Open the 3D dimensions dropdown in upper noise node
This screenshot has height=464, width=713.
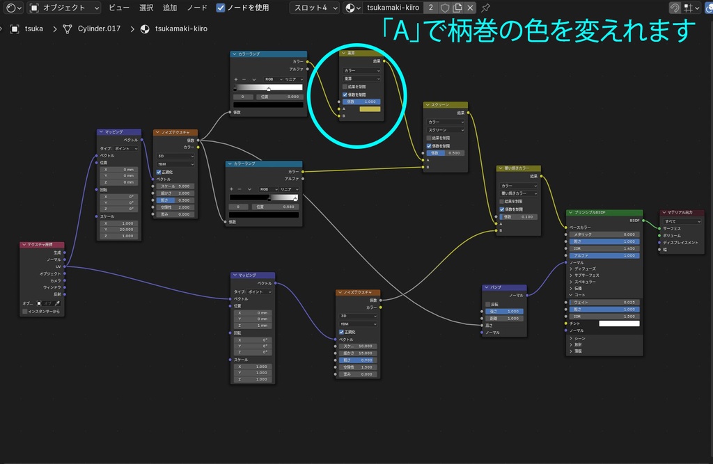click(x=175, y=156)
